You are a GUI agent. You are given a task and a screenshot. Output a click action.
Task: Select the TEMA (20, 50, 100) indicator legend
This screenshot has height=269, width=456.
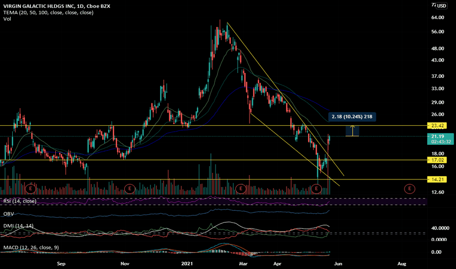click(x=48, y=13)
